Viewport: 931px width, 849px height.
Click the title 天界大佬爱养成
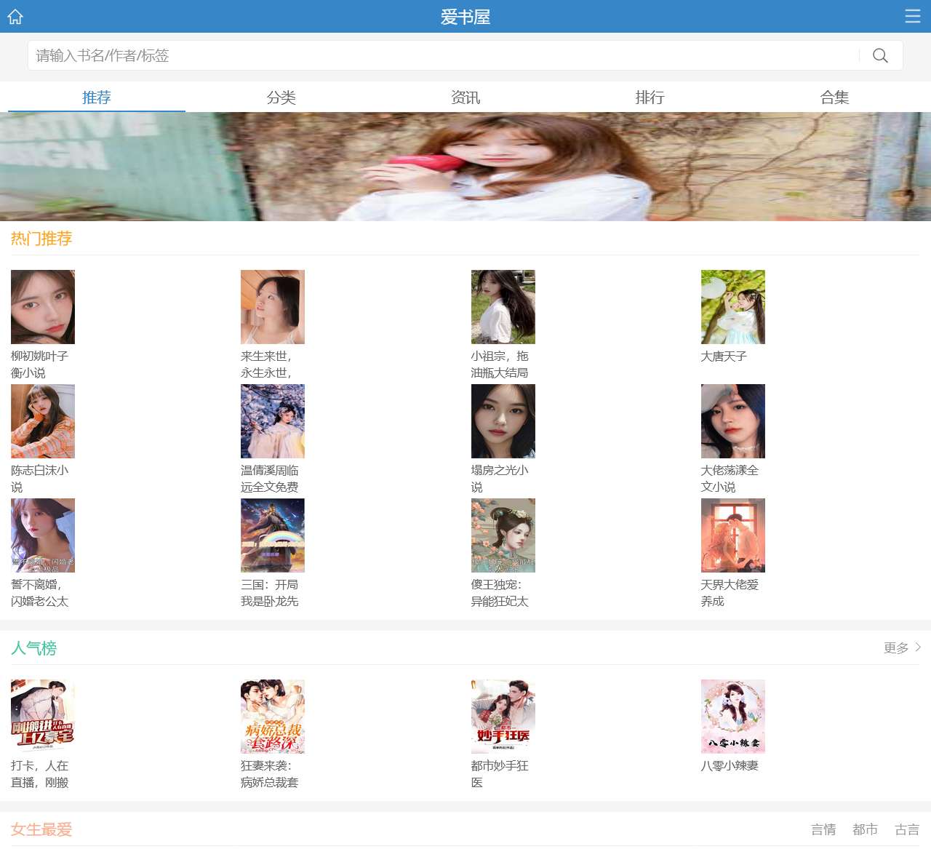tap(730, 593)
